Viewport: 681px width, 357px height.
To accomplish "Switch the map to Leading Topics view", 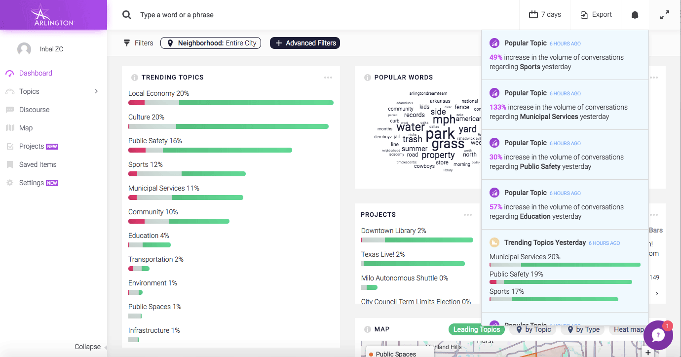I will tap(476, 329).
